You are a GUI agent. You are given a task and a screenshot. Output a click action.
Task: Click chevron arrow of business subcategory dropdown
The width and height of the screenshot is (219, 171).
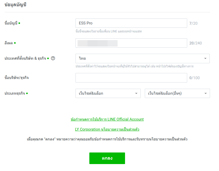pyautogui.click(x=206, y=93)
